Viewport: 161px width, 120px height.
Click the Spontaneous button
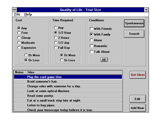tap(134, 23)
